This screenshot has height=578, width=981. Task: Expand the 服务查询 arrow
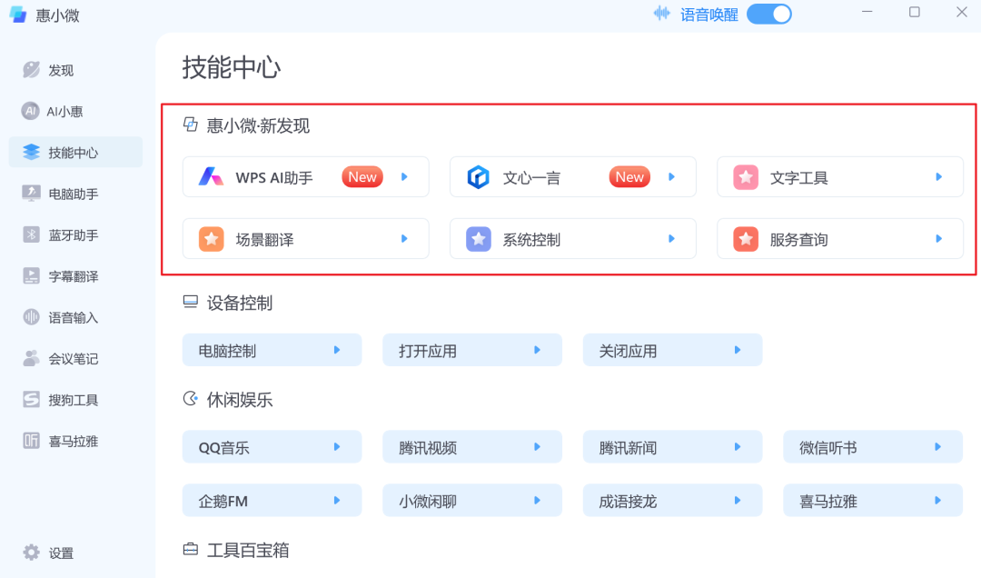(938, 239)
